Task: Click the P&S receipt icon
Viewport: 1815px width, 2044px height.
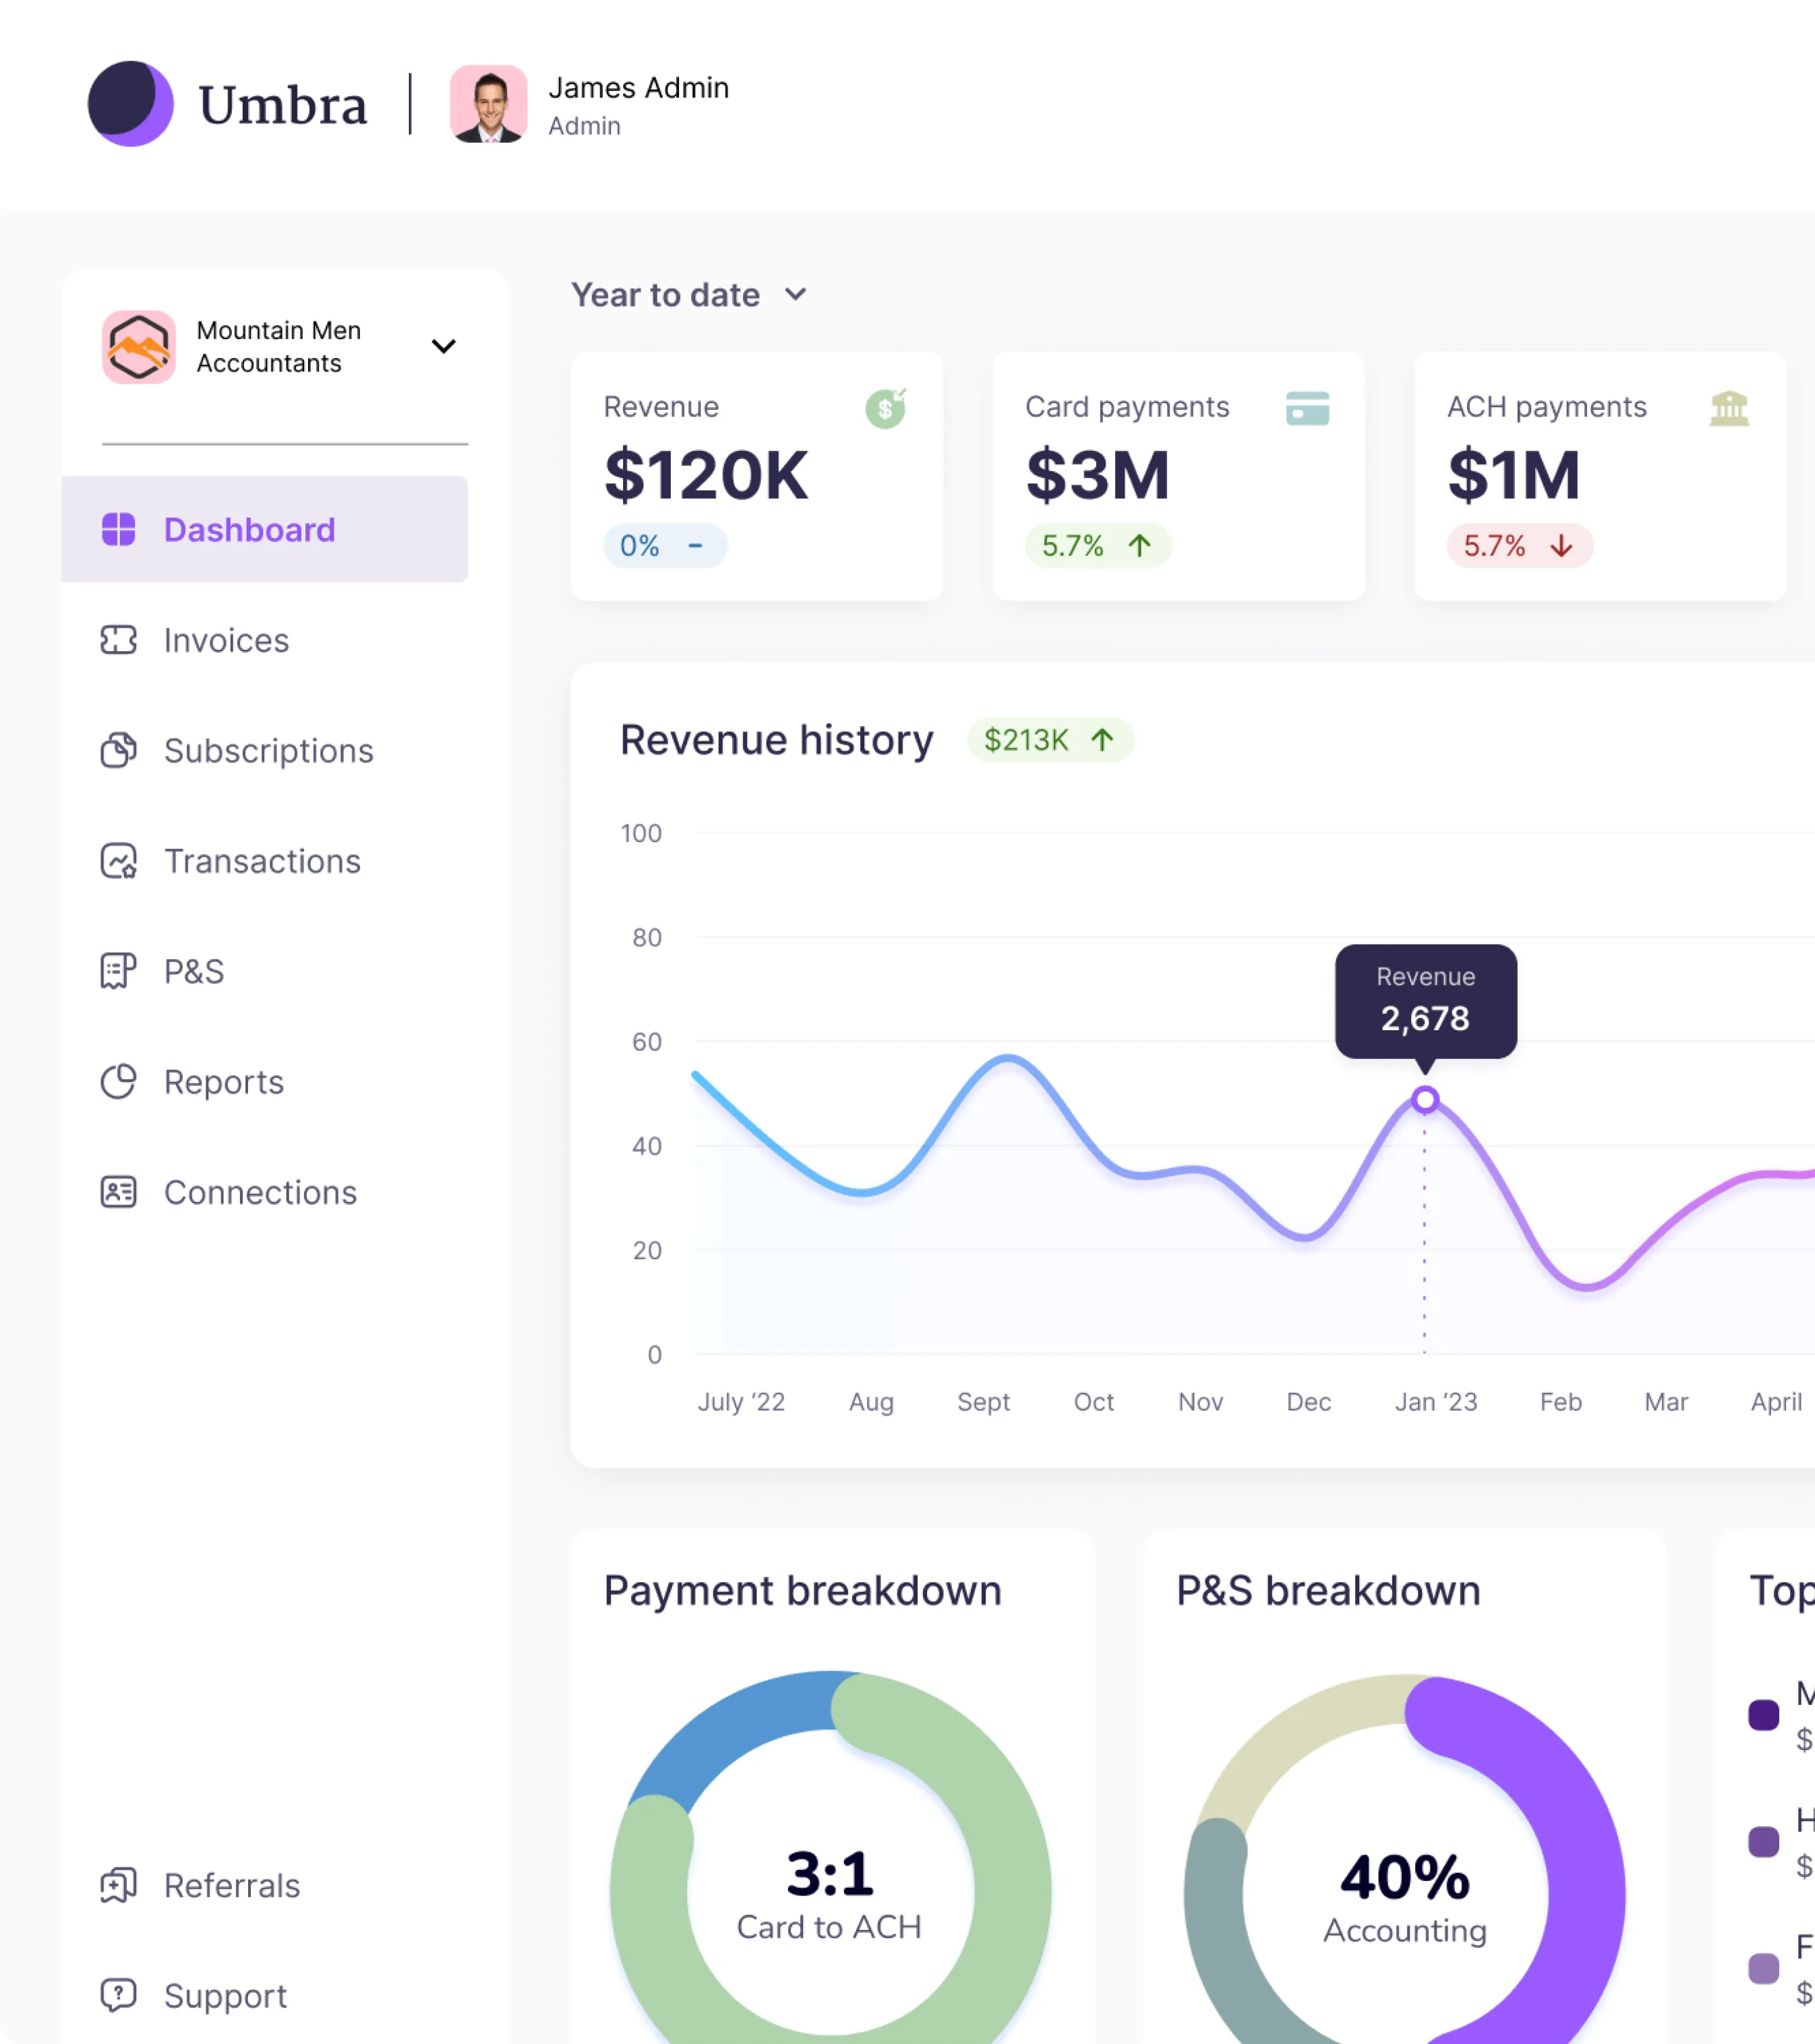Action: tap(119, 971)
